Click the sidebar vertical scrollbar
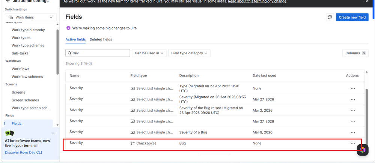 [57, 51]
